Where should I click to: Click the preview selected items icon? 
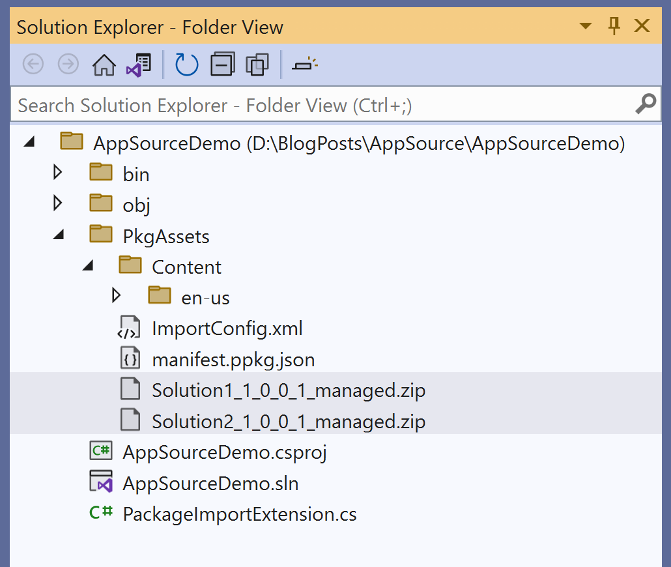304,65
